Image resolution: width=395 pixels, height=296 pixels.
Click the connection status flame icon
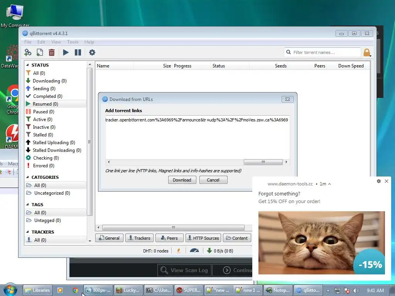point(179,251)
